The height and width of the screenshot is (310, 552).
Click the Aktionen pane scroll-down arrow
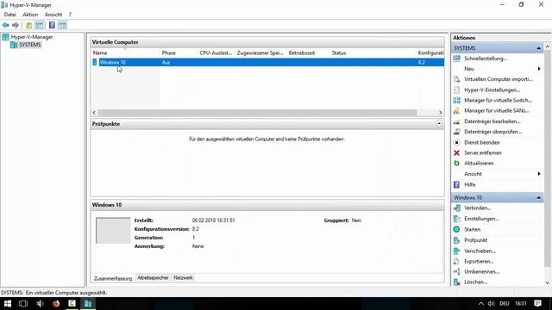point(548,282)
